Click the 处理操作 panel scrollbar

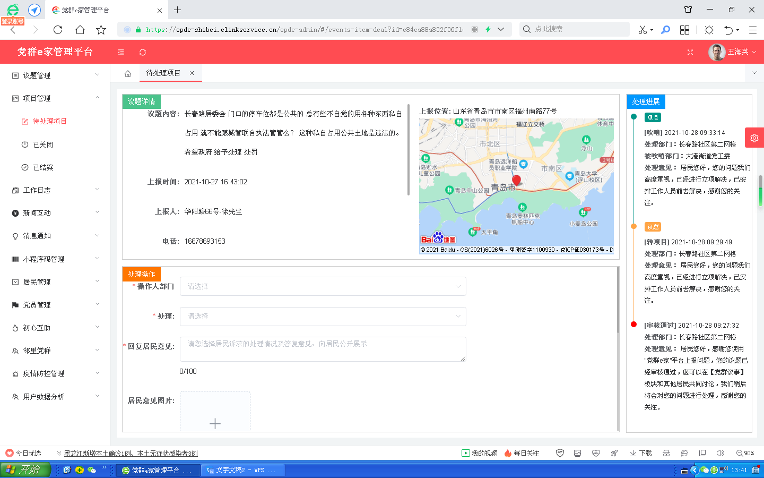(x=618, y=300)
